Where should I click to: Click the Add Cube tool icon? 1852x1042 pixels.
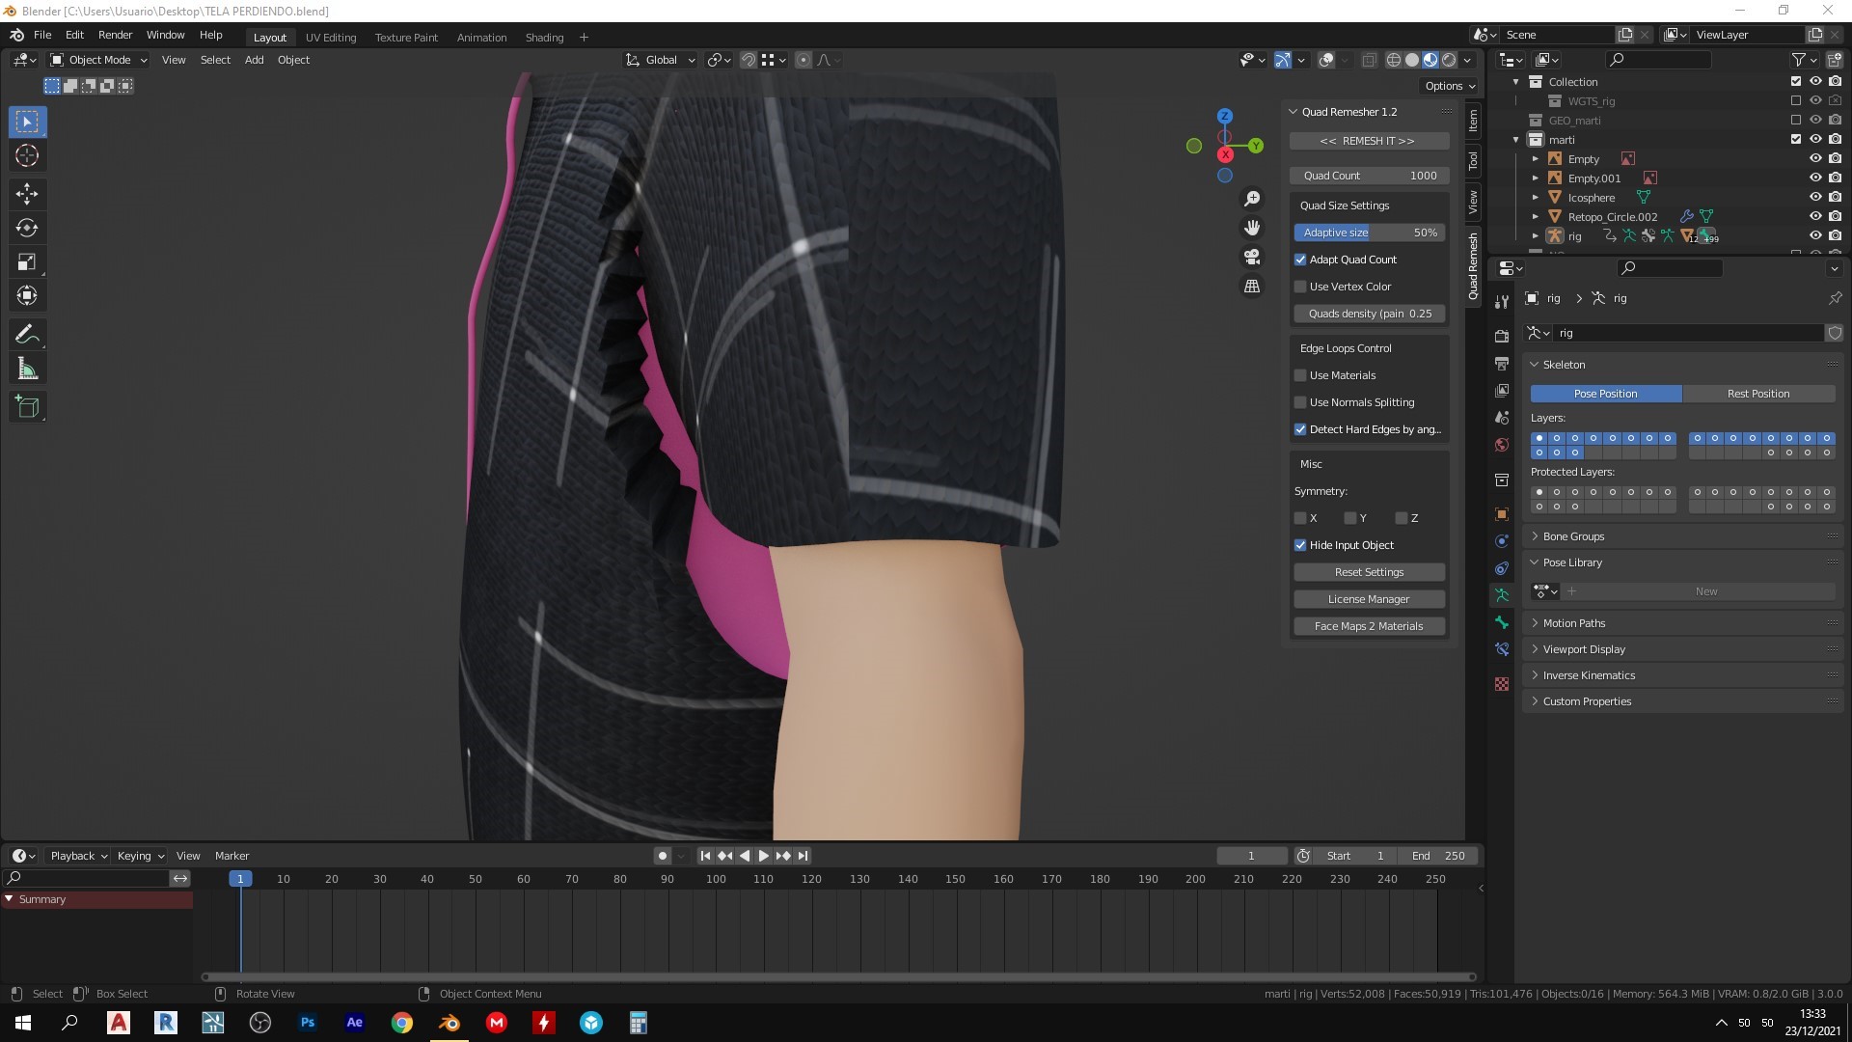pyautogui.click(x=27, y=406)
